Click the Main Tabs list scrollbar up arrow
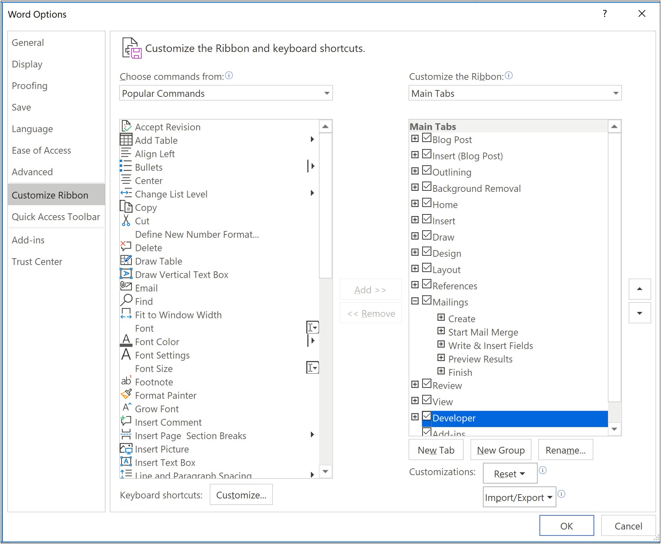 tap(614, 126)
